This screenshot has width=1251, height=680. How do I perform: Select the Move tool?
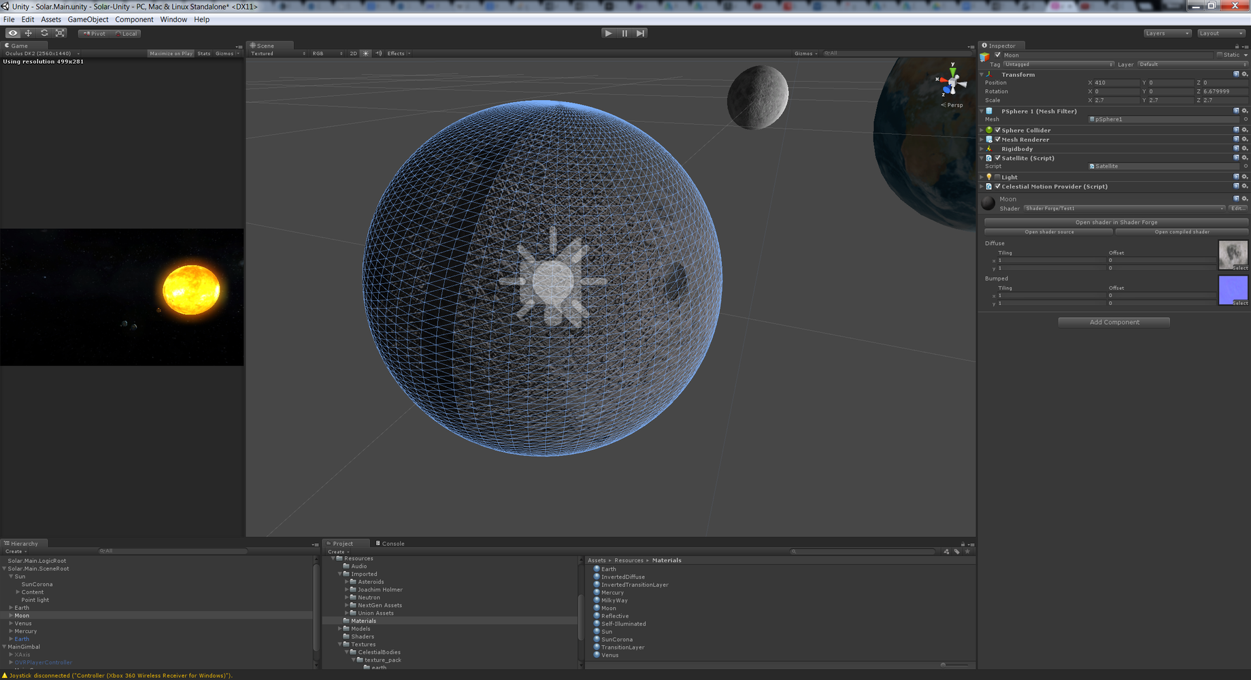pyautogui.click(x=29, y=33)
